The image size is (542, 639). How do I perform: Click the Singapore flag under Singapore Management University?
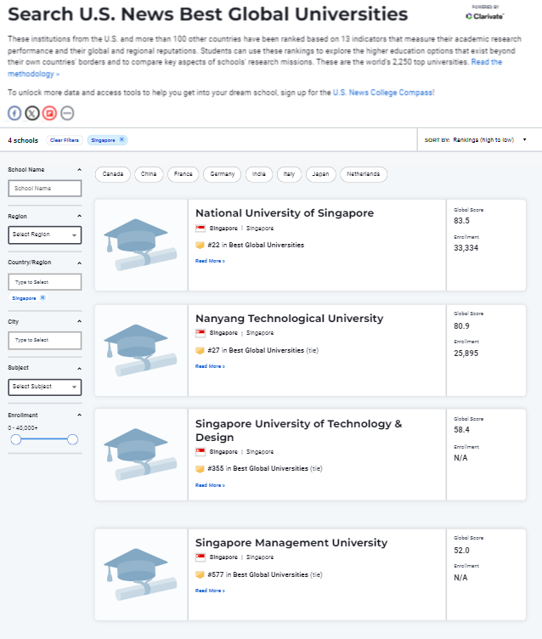pyautogui.click(x=200, y=557)
